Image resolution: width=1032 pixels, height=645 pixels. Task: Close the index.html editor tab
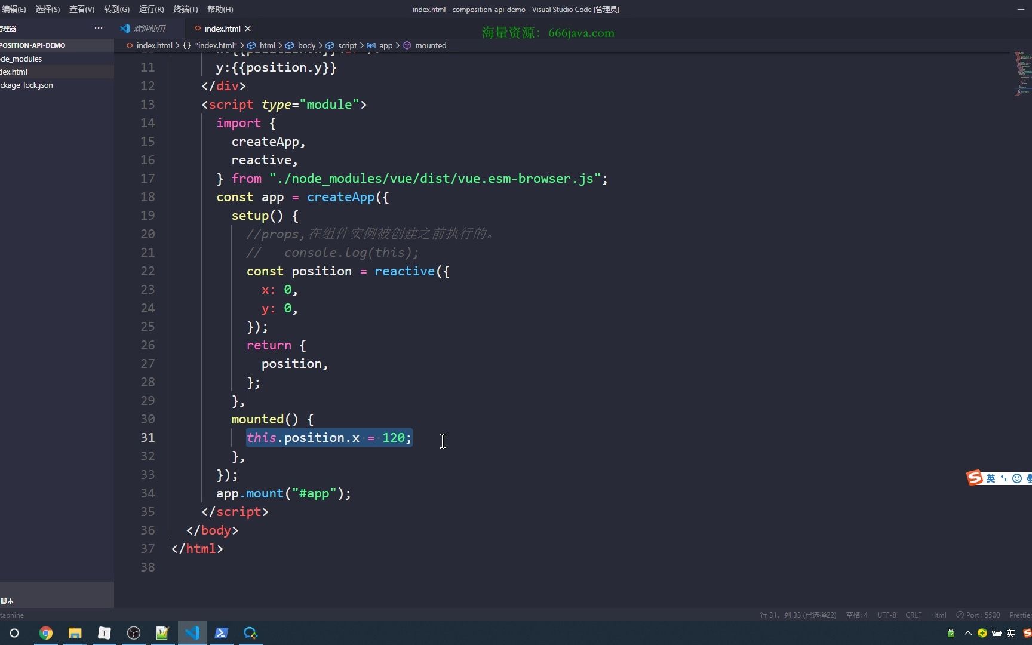tap(248, 29)
